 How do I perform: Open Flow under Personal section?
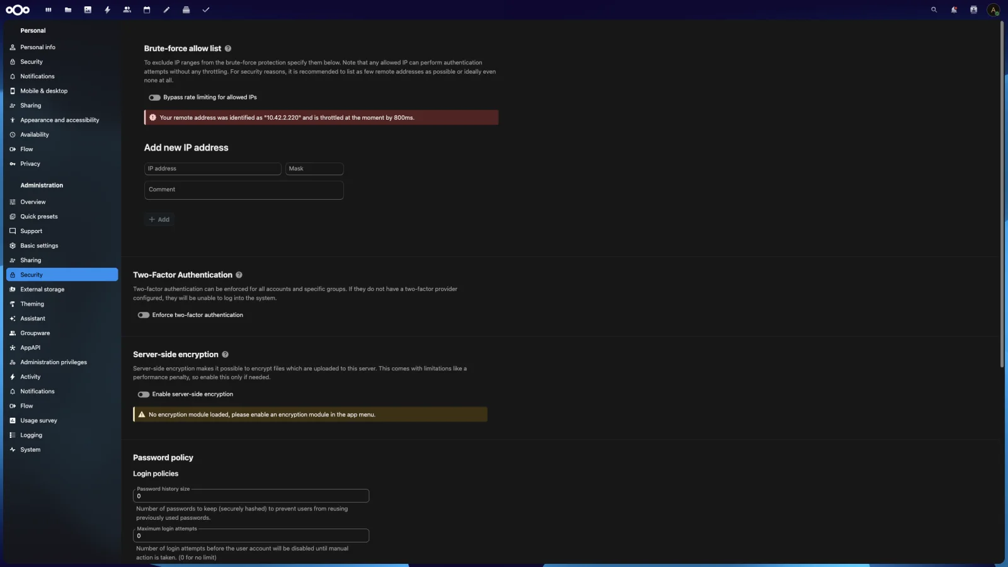pos(62,149)
